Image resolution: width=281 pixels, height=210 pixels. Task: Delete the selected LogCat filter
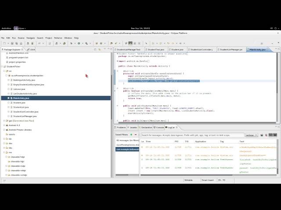click(136, 135)
